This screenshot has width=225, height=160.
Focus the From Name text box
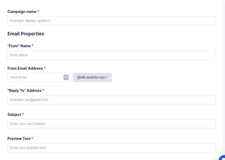pos(111,55)
